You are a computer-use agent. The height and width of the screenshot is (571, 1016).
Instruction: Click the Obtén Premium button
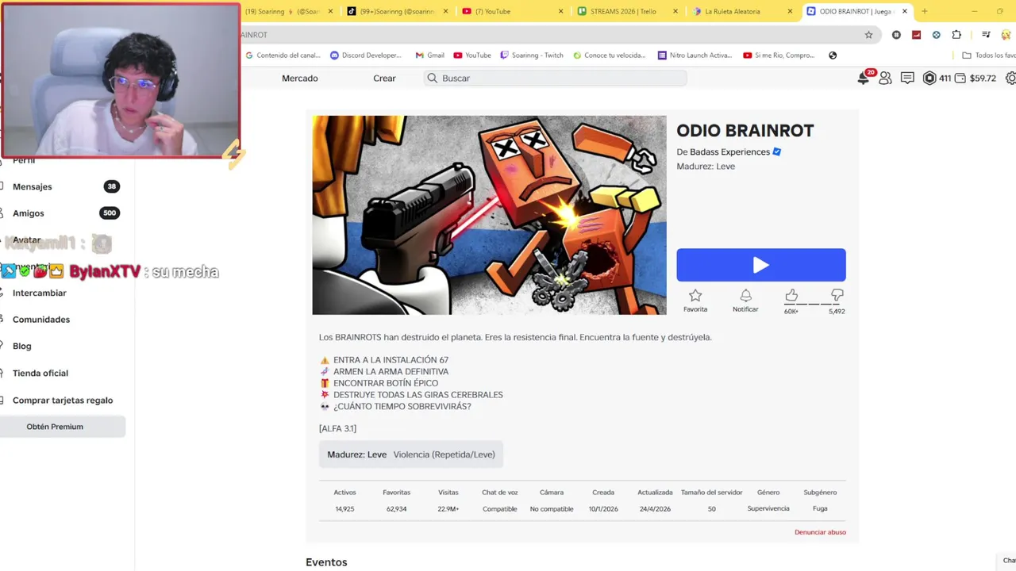tap(63, 427)
